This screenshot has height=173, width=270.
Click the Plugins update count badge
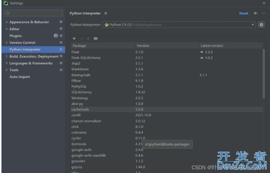[56, 36]
